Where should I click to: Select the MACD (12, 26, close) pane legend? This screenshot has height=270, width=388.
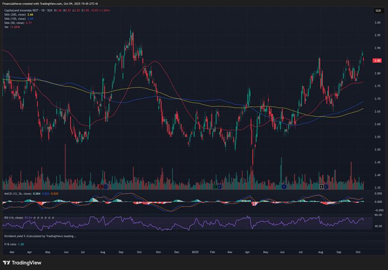coord(19,194)
